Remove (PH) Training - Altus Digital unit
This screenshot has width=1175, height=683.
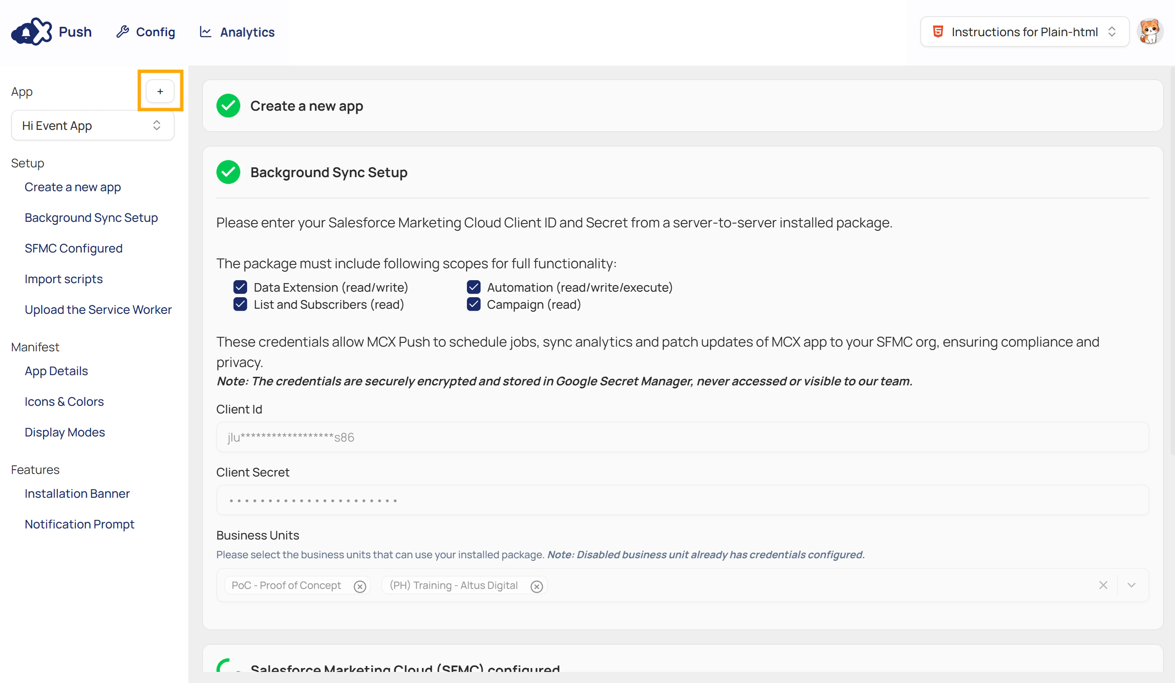(537, 586)
